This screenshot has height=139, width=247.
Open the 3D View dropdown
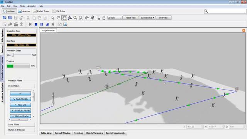[115, 18]
